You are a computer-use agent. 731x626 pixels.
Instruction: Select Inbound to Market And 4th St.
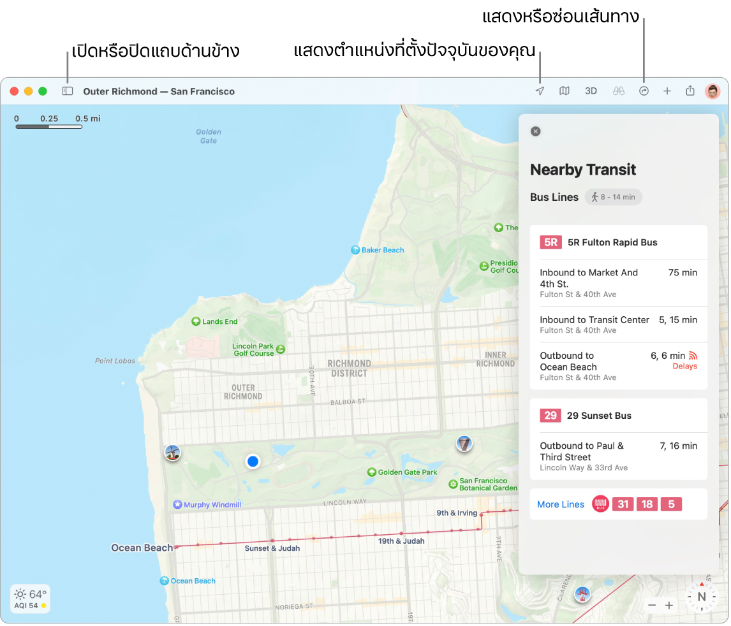tap(619, 283)
